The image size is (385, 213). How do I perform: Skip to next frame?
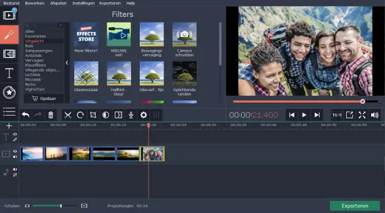(x=317, y=115)
